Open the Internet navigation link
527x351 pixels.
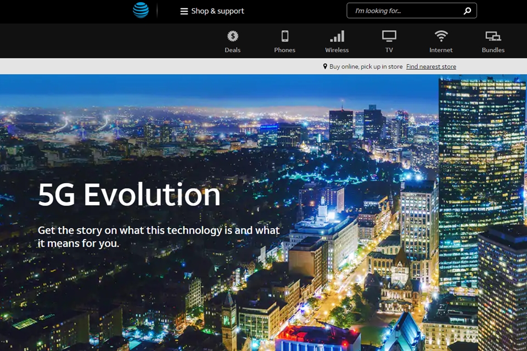point(441,50)
